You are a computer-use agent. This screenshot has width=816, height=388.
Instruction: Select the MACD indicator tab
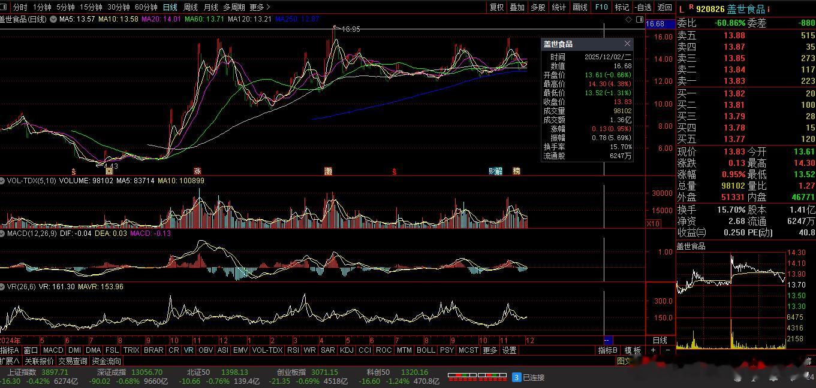tap(53, 350)
